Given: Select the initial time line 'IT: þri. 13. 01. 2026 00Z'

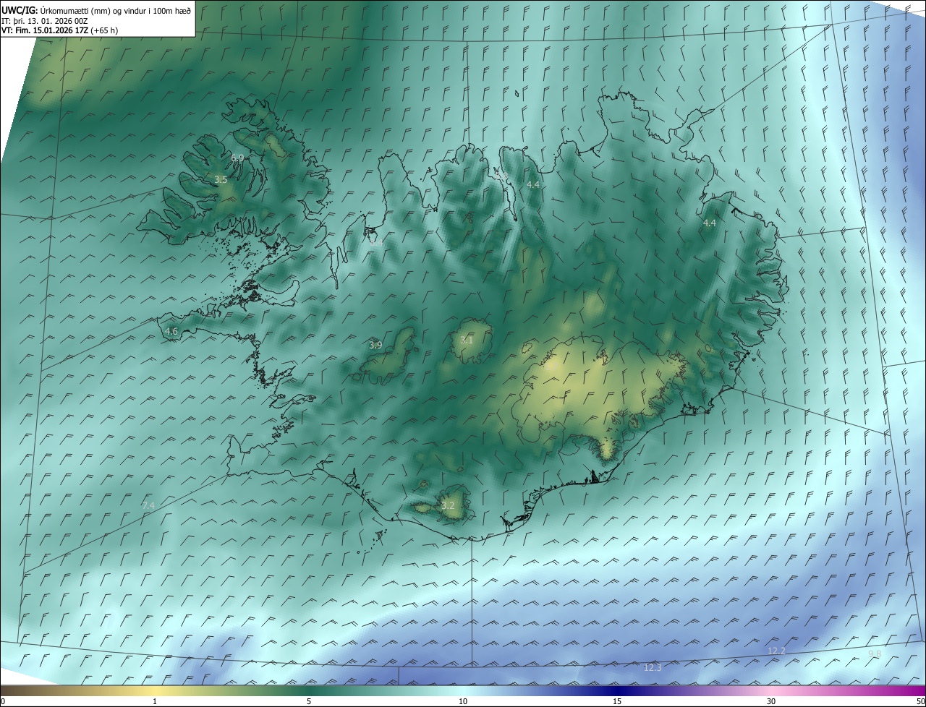Looking at the screenshot, I should 45,21.
